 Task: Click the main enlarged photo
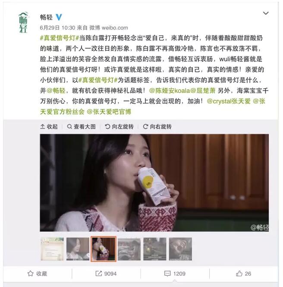(x=154, y=183)
